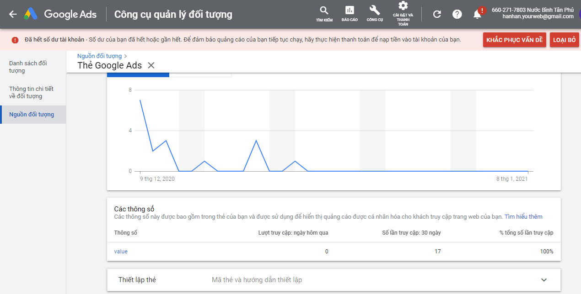Open the notifications bell

pos(477,14)
